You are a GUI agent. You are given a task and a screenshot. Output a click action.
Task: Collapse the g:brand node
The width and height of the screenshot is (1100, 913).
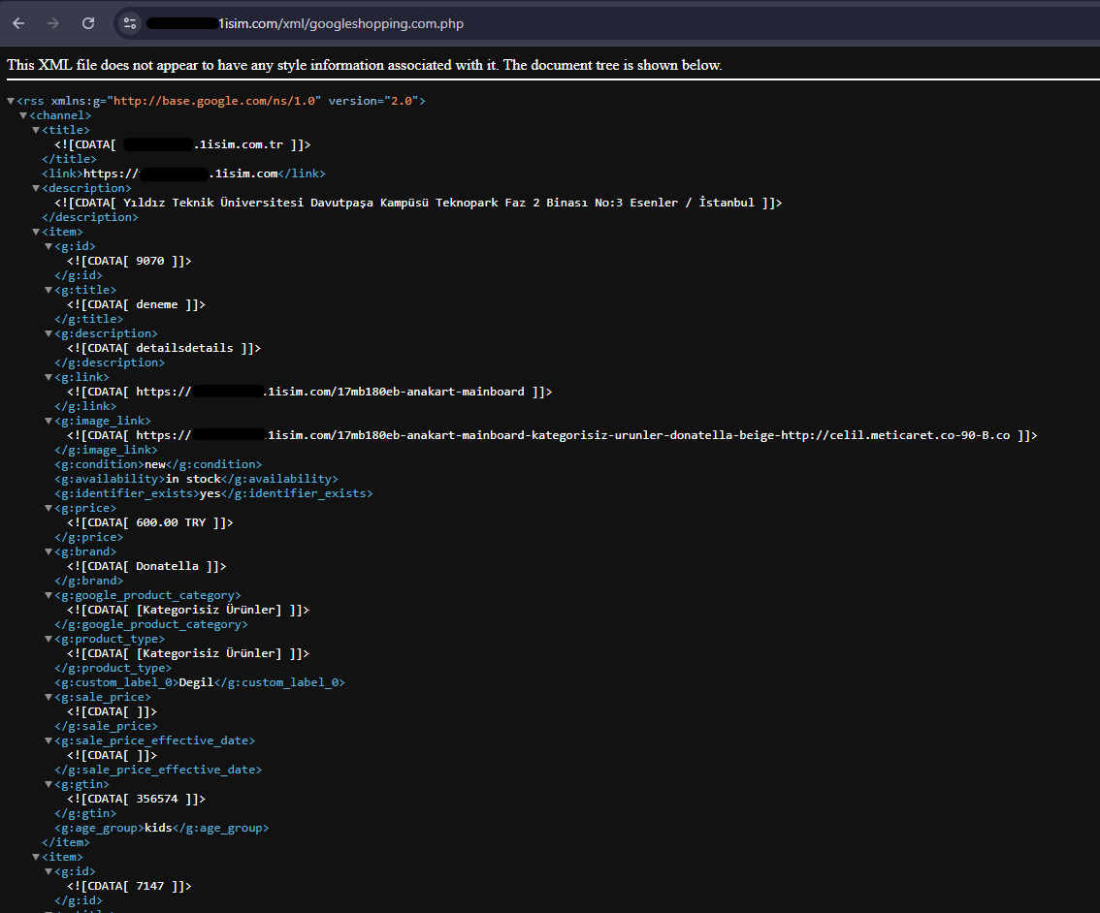49,551
